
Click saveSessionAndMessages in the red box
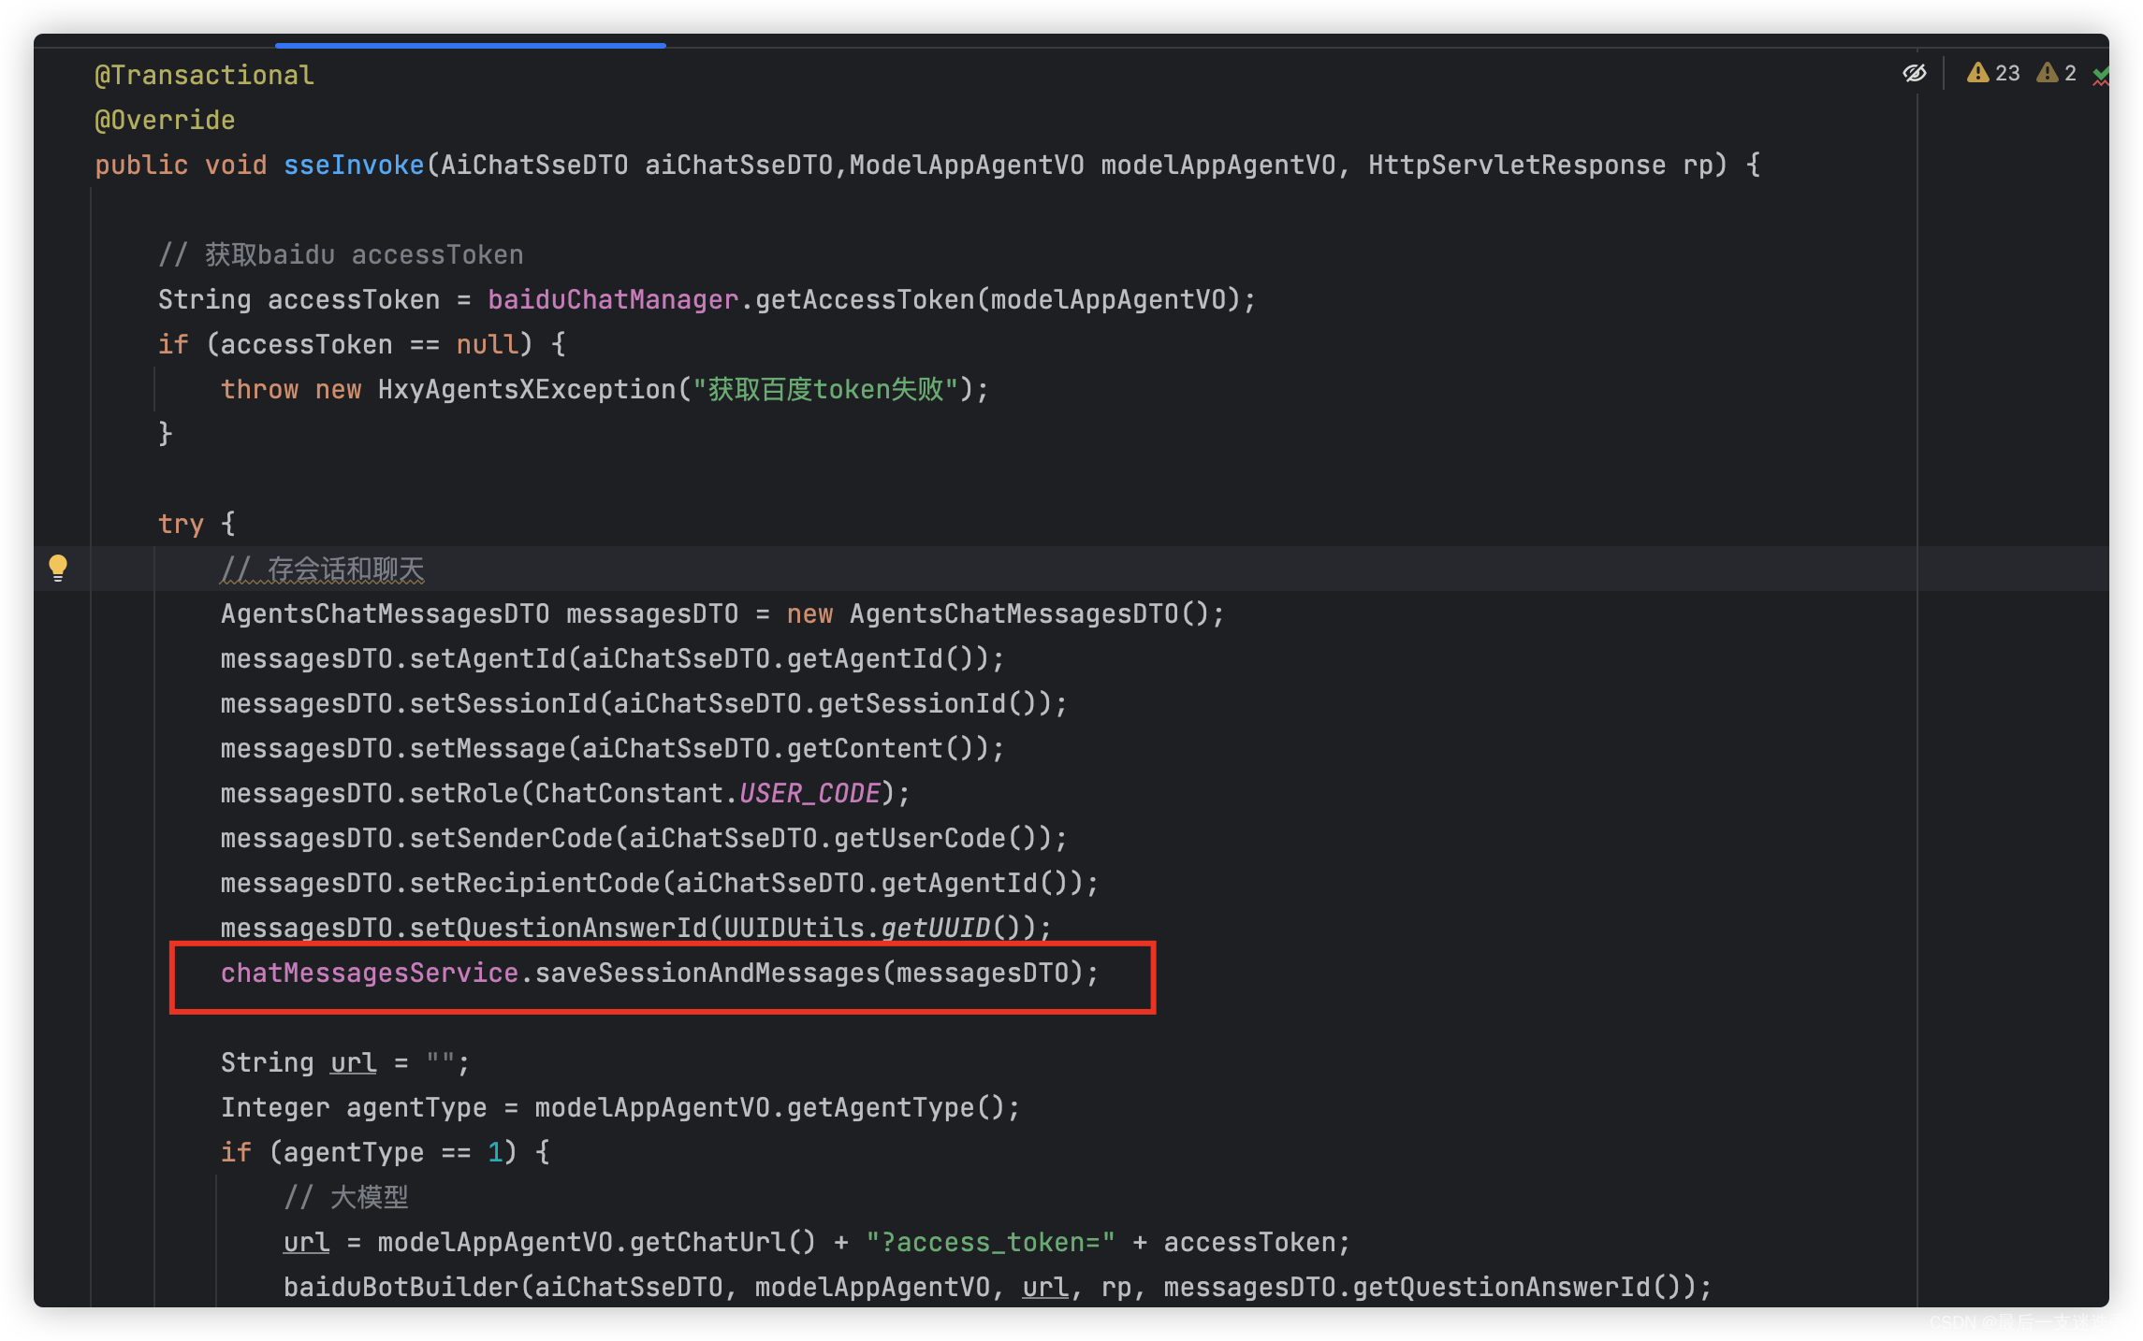(x=707, y=973)
